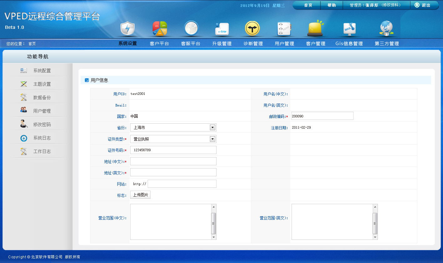The image size is (443, 263).
Task: Click the 地址(中文) input field
Action: pos(173,161)
